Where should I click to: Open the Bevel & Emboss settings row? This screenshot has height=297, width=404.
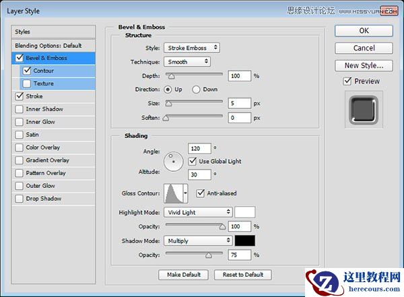53,58
